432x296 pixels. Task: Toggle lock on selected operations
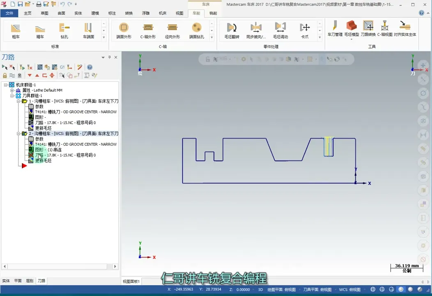[5, 76]
